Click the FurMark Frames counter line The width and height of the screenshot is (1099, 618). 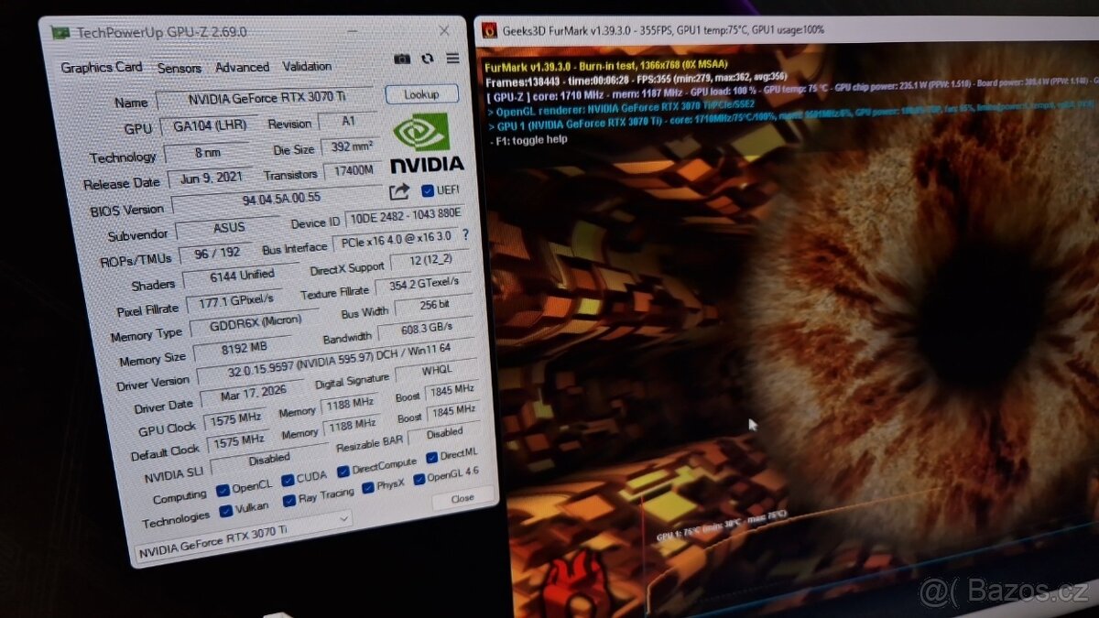coord(638,81)
